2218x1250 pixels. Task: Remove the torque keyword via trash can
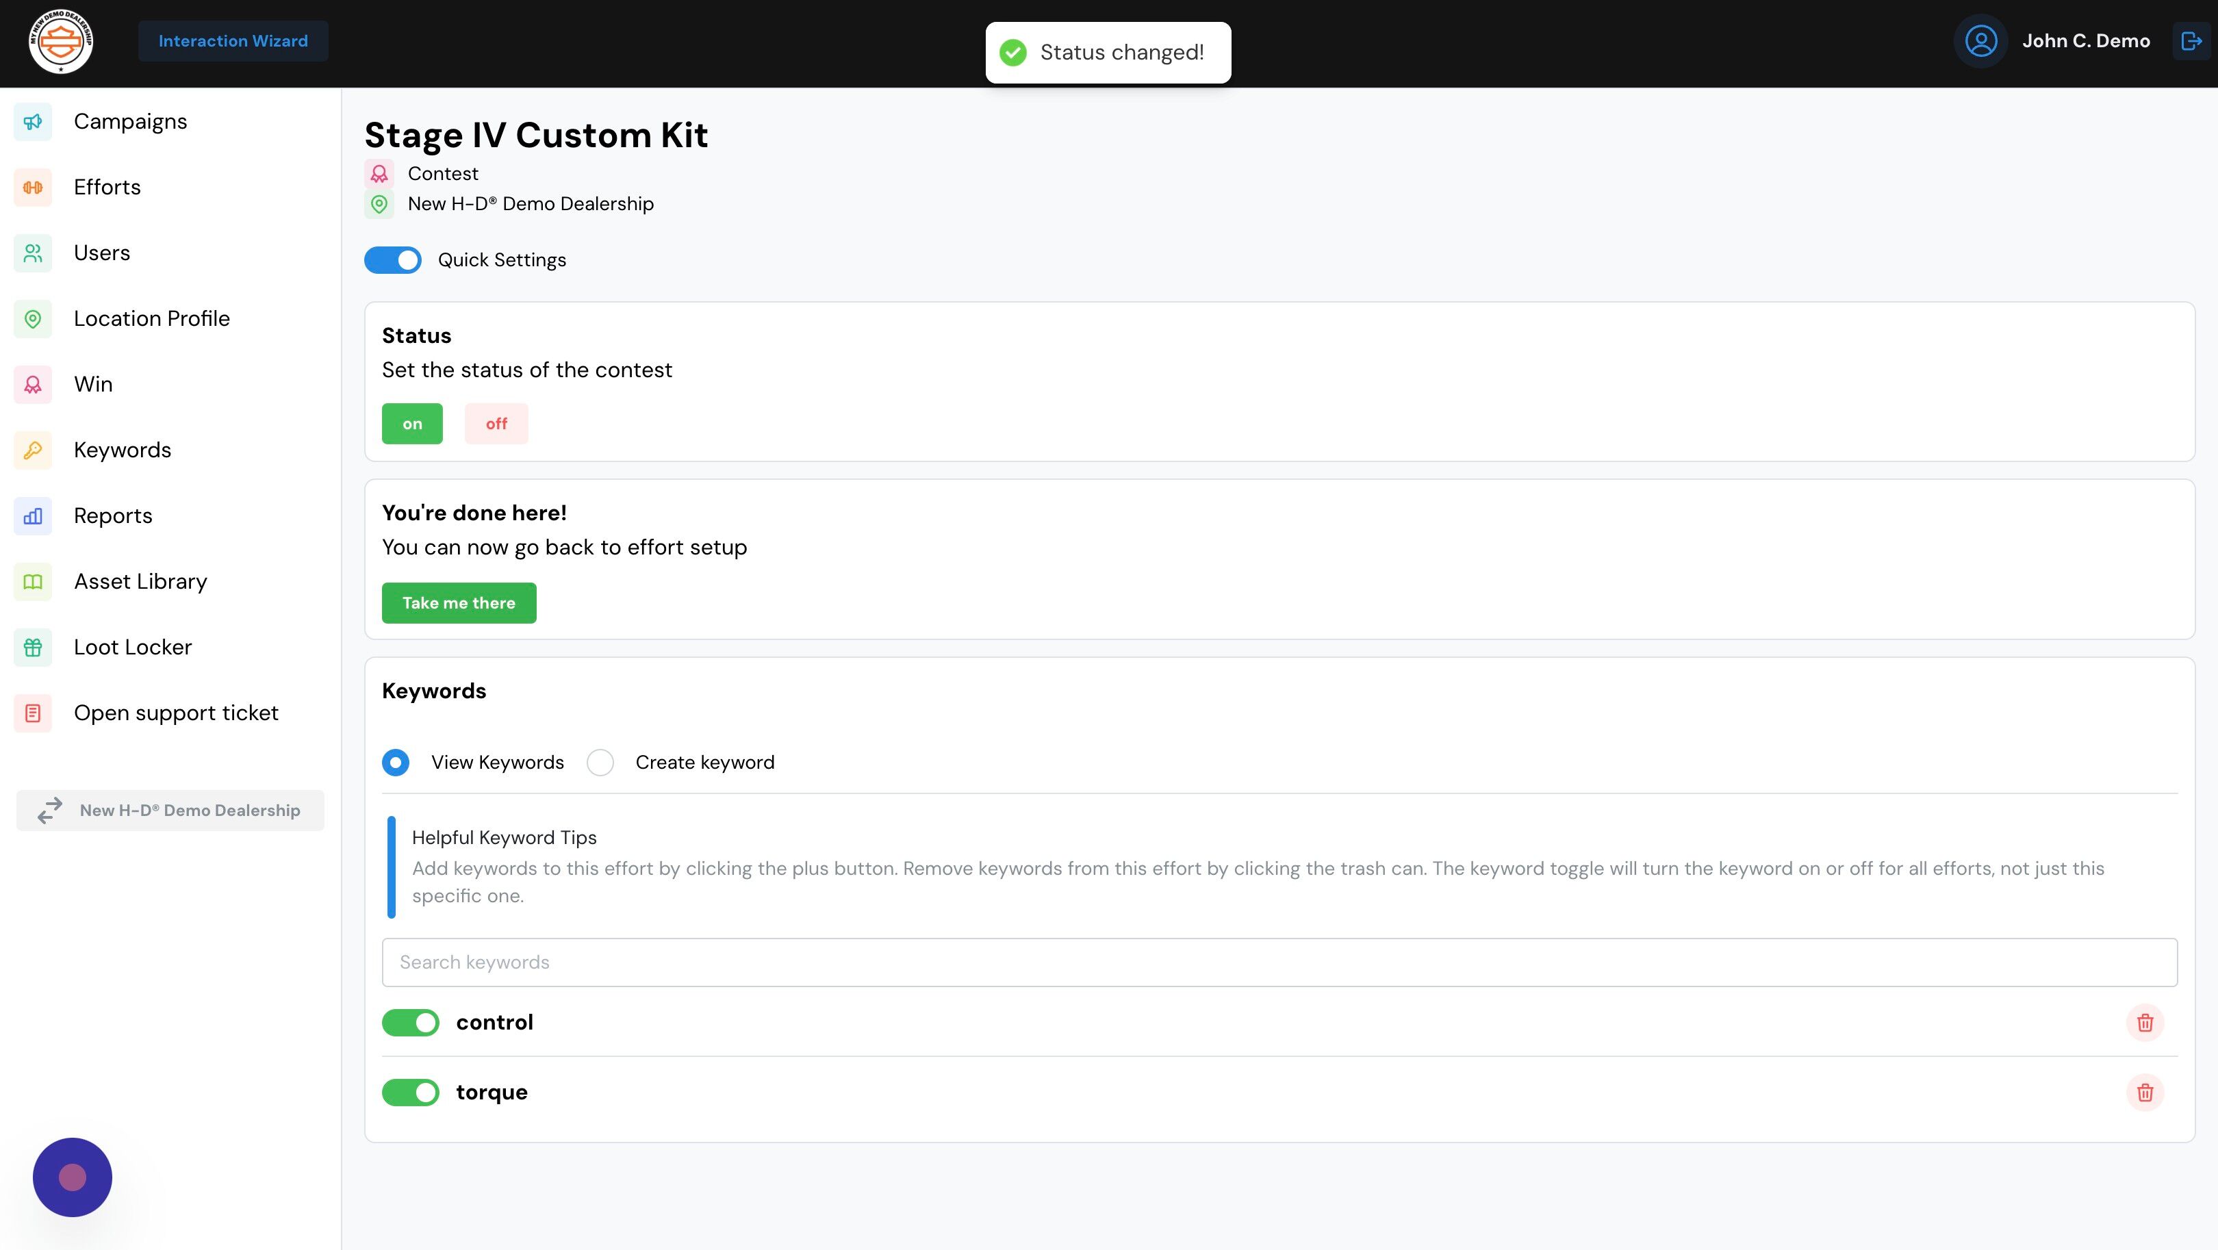tap(2145, 1093)
